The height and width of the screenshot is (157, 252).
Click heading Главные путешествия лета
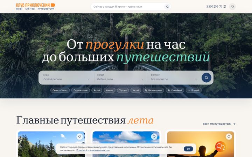(85, 120)
